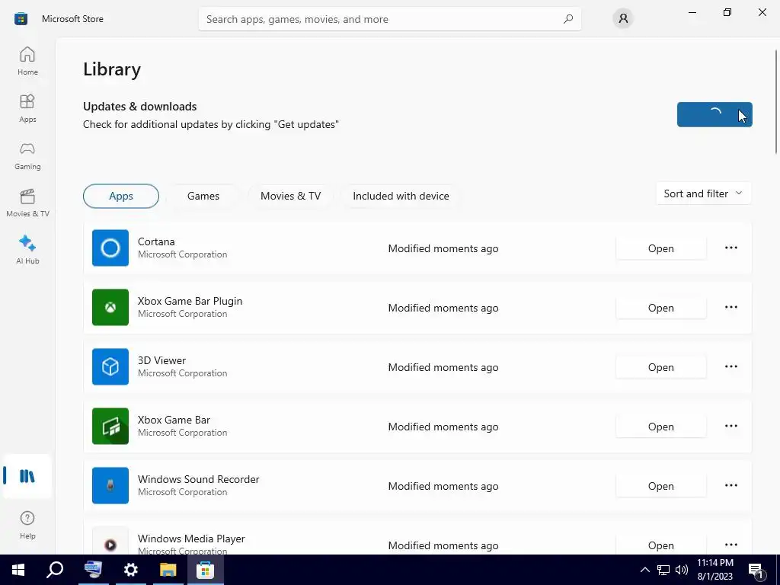Open more options for Windows Media Player

coord(730,545)
